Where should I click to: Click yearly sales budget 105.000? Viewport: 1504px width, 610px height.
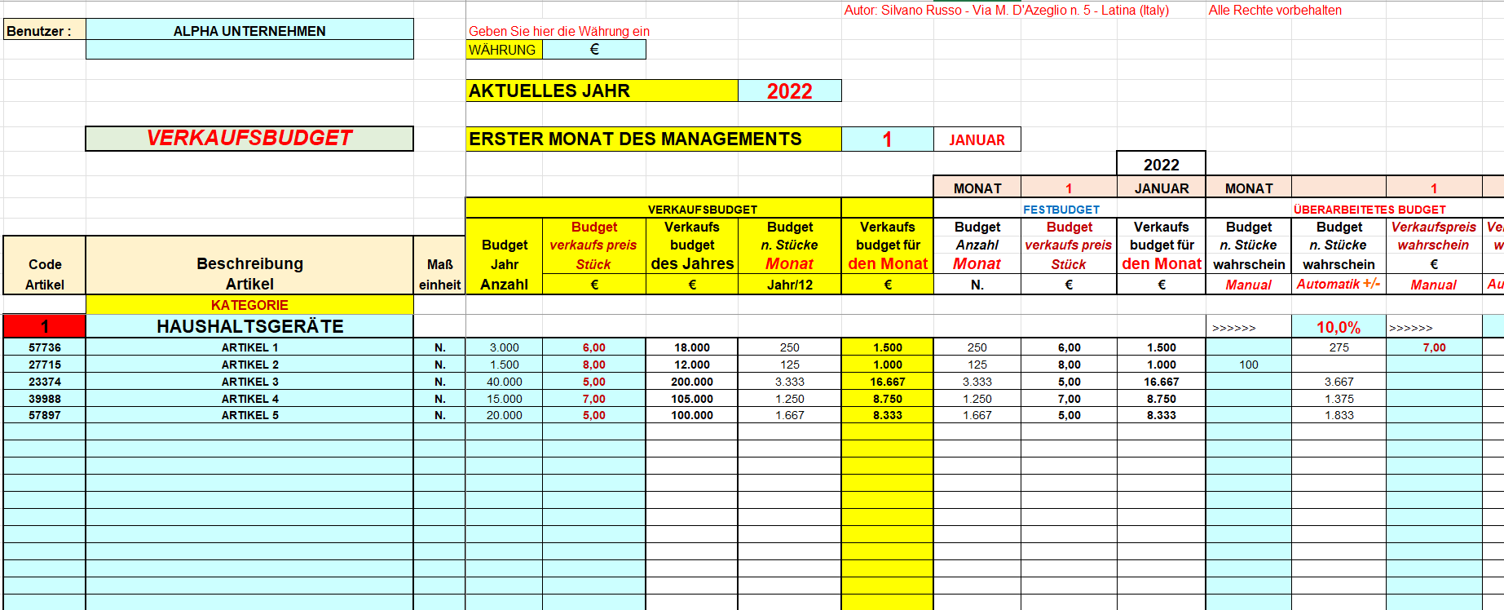coord(692,399)
